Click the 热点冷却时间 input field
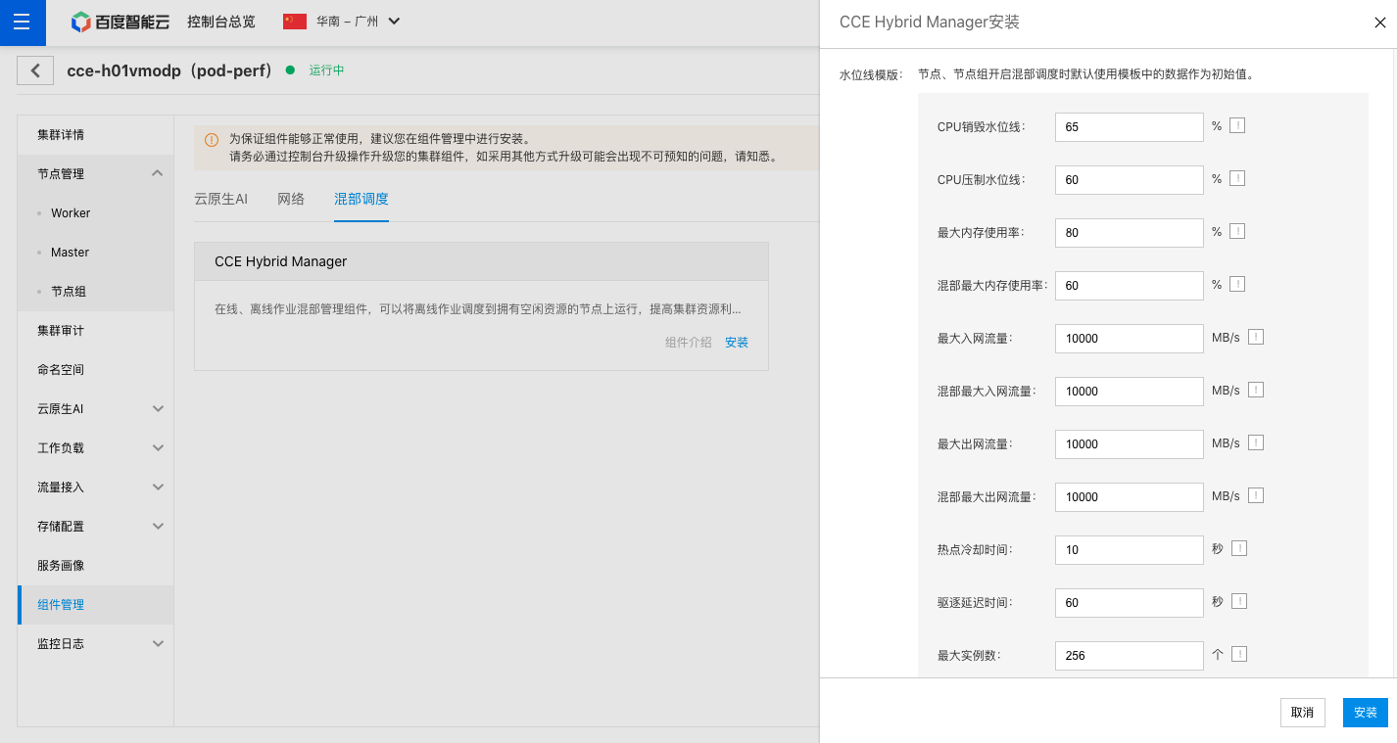This screenshot has width=1397, height=743. [x=1130, y=549]
